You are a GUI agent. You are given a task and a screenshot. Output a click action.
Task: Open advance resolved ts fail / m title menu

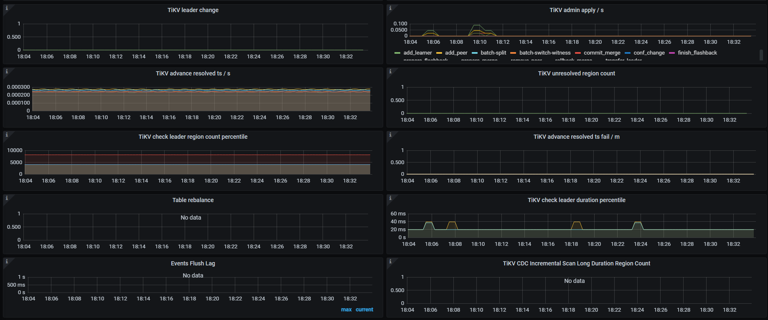pyautogui.click(x=577, y=137)
